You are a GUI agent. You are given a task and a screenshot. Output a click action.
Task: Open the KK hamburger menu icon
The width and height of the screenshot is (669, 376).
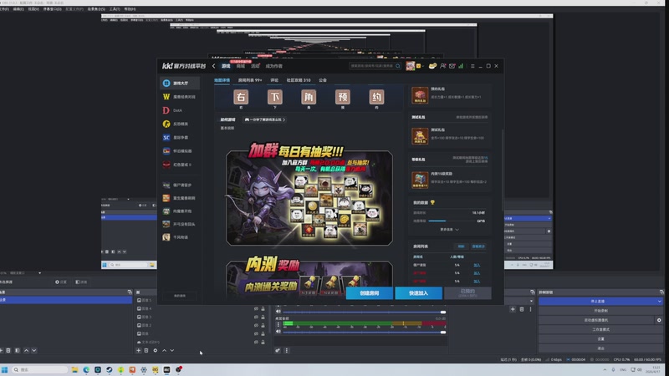tap(472, 66)
